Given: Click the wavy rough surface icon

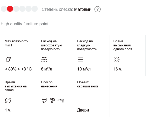Looking at the screenshot, I should point(44,59).
